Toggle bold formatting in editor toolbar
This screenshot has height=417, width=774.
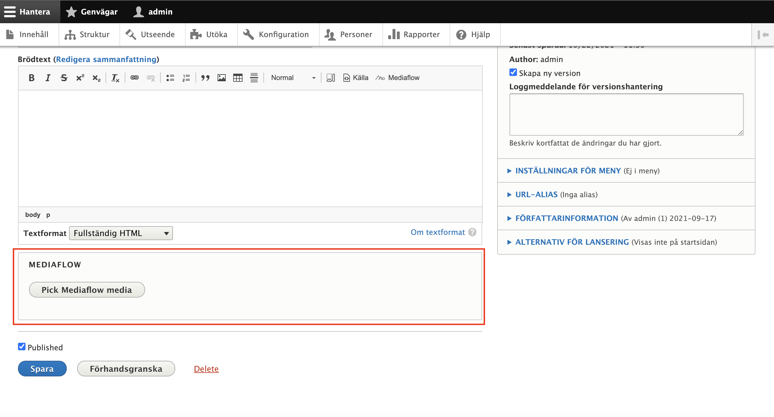[32, 78]
